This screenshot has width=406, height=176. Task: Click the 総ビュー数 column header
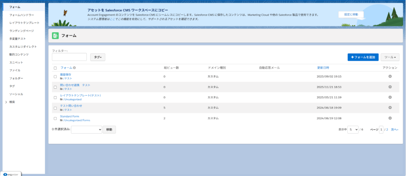171,68
